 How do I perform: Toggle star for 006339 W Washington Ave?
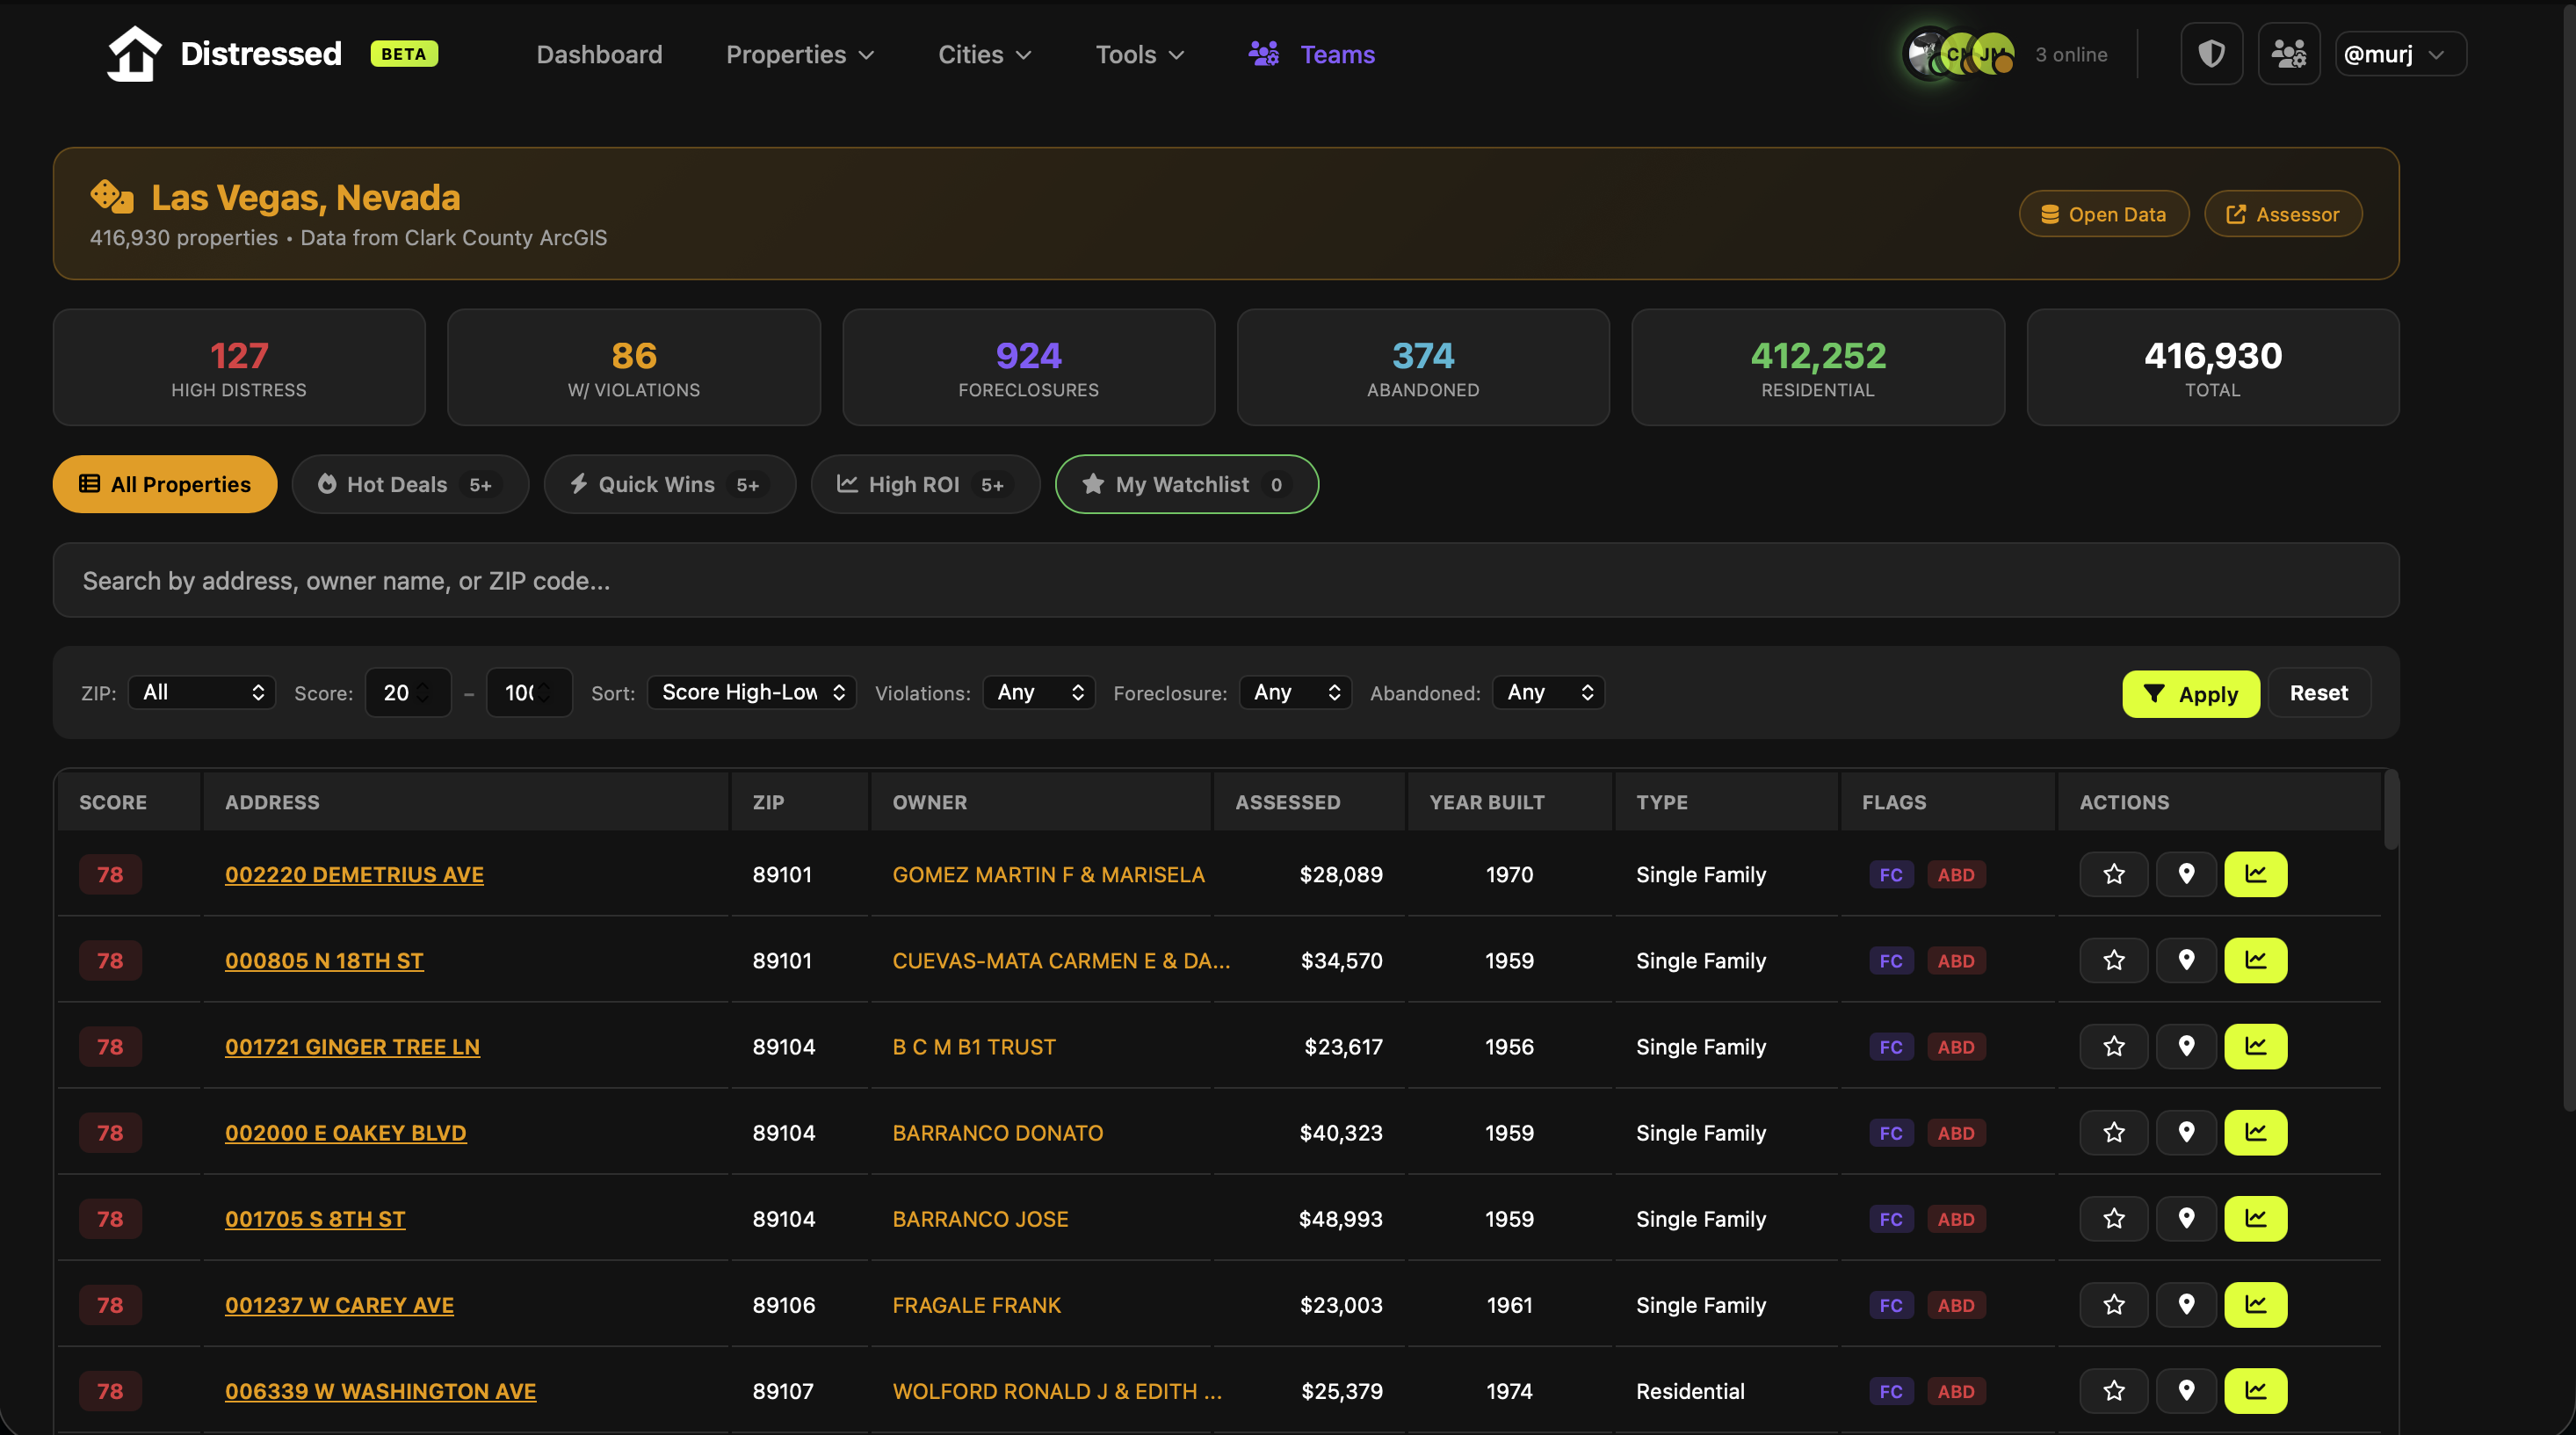(x=2113, y=1390)
